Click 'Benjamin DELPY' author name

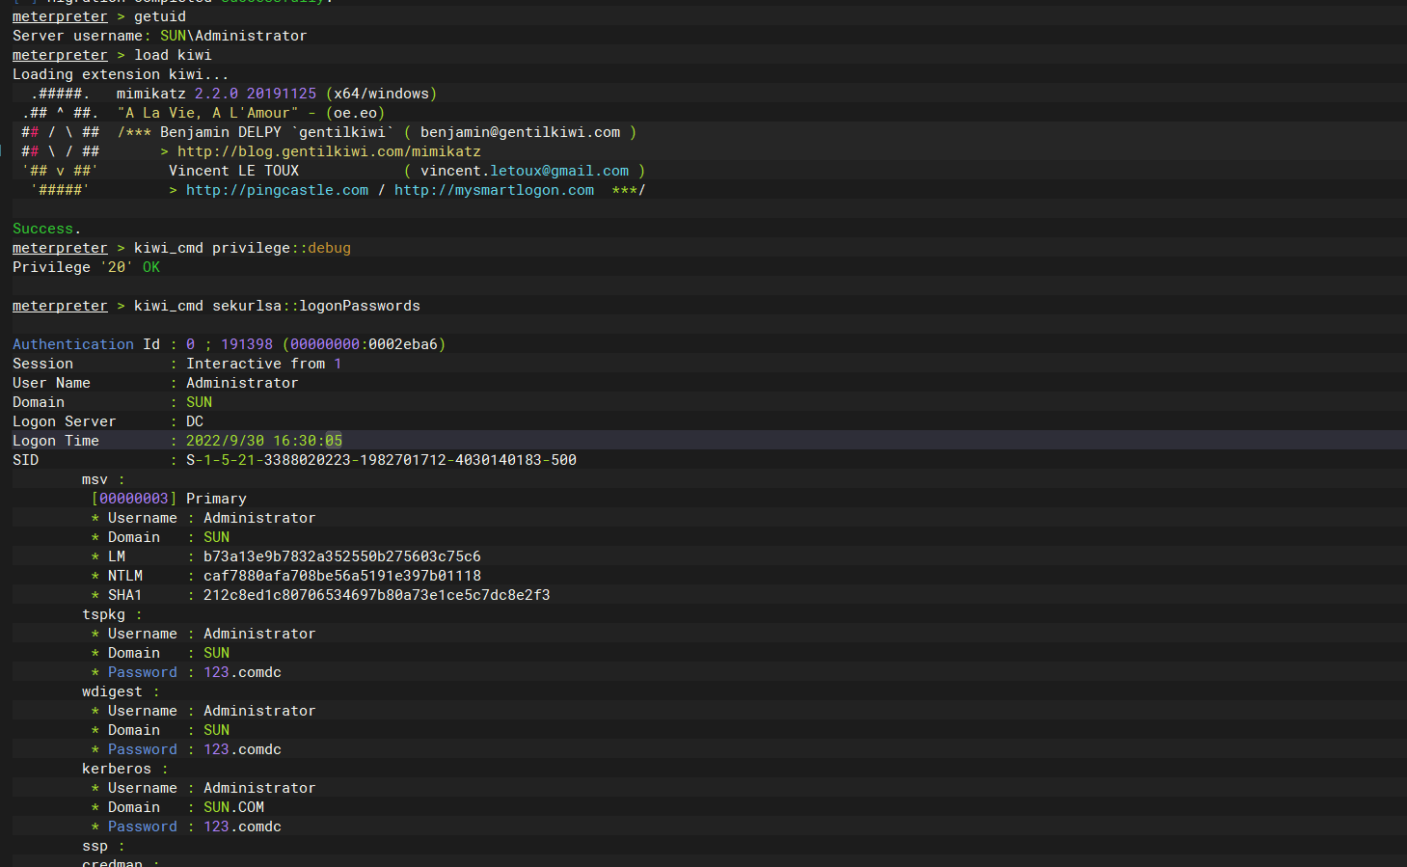(x=221, y=132)
